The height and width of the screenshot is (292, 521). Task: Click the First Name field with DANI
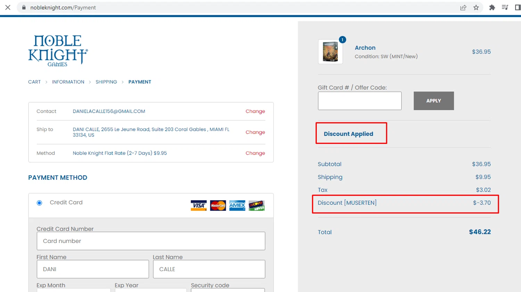93,269
